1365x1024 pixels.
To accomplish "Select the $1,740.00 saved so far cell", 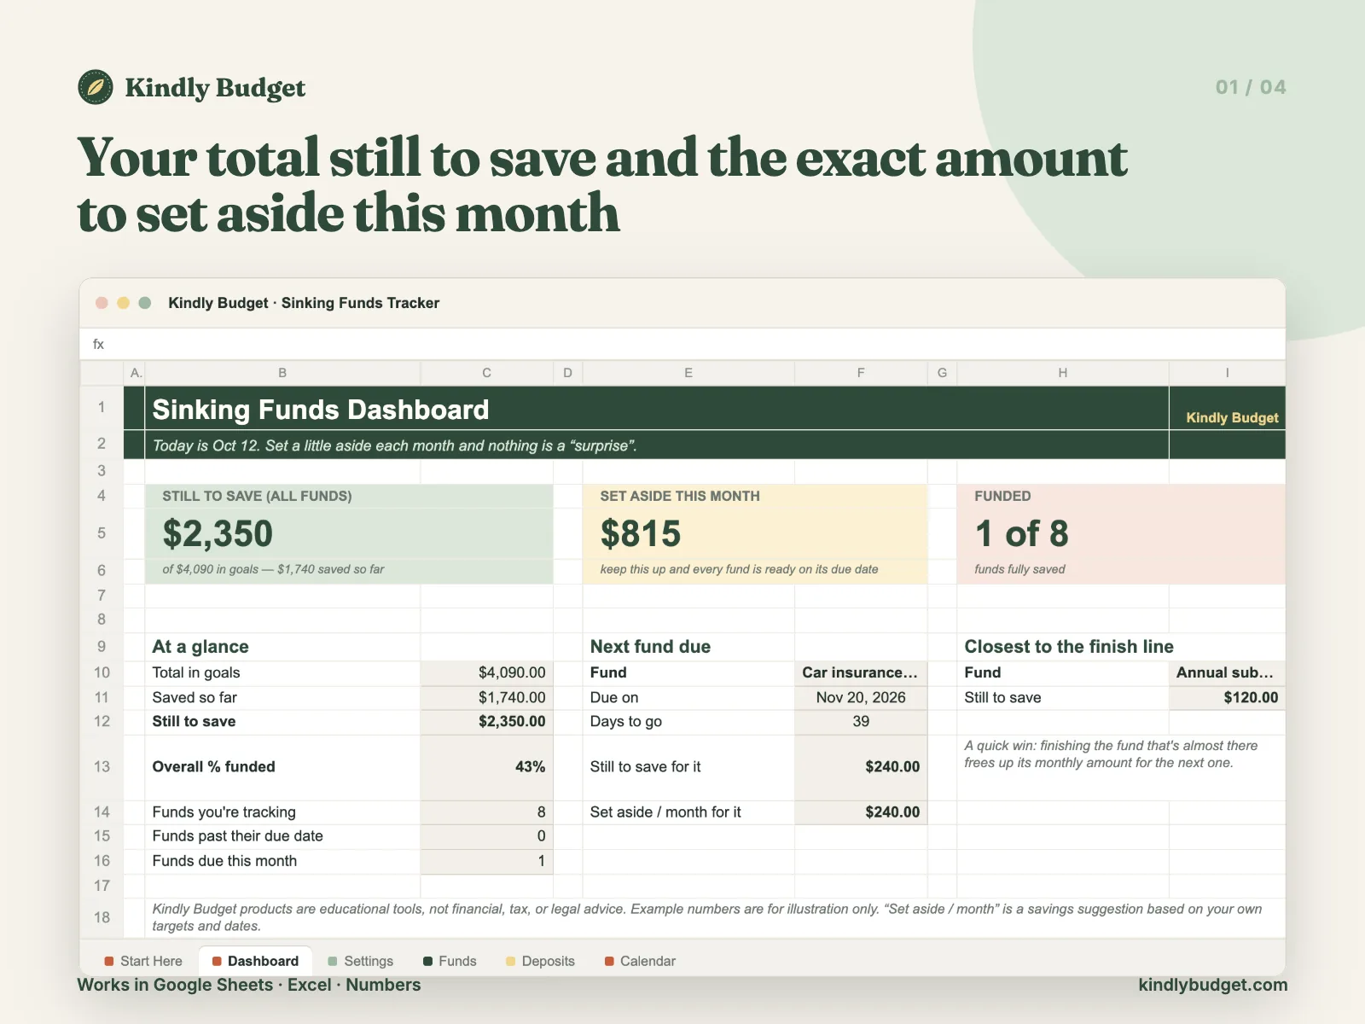I will 486,697.
